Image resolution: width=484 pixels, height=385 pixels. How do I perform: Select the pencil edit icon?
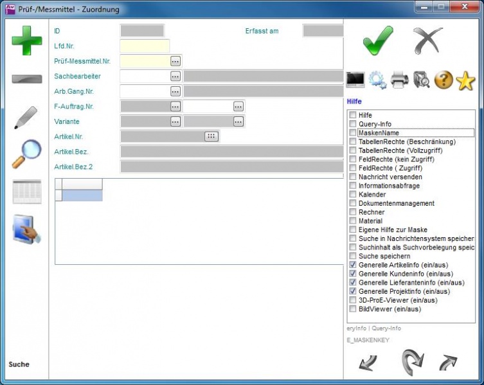(x=26, y=118)
